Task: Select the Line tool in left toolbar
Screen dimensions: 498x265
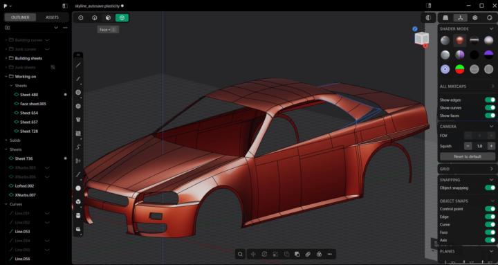Action: coord(78,65)
